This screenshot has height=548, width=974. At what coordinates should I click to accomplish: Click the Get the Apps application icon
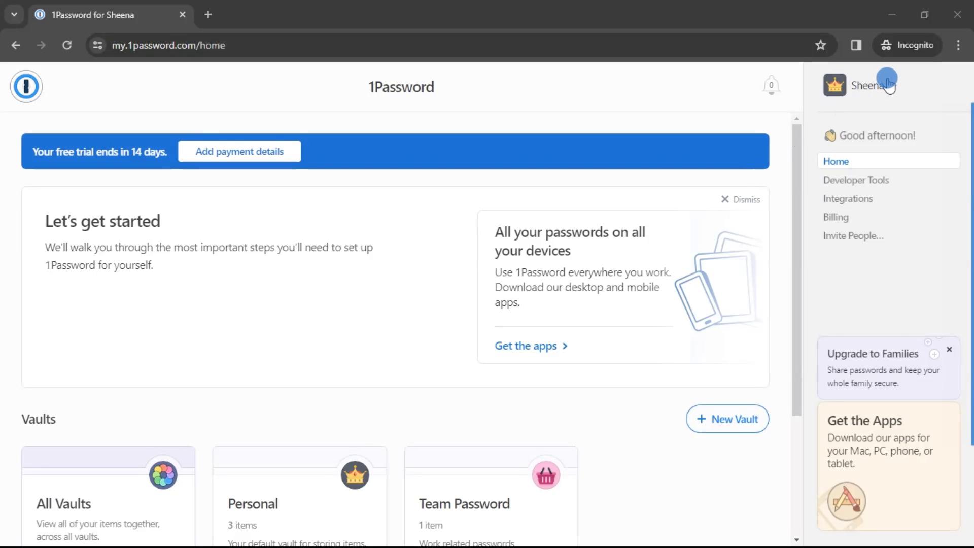846,501
